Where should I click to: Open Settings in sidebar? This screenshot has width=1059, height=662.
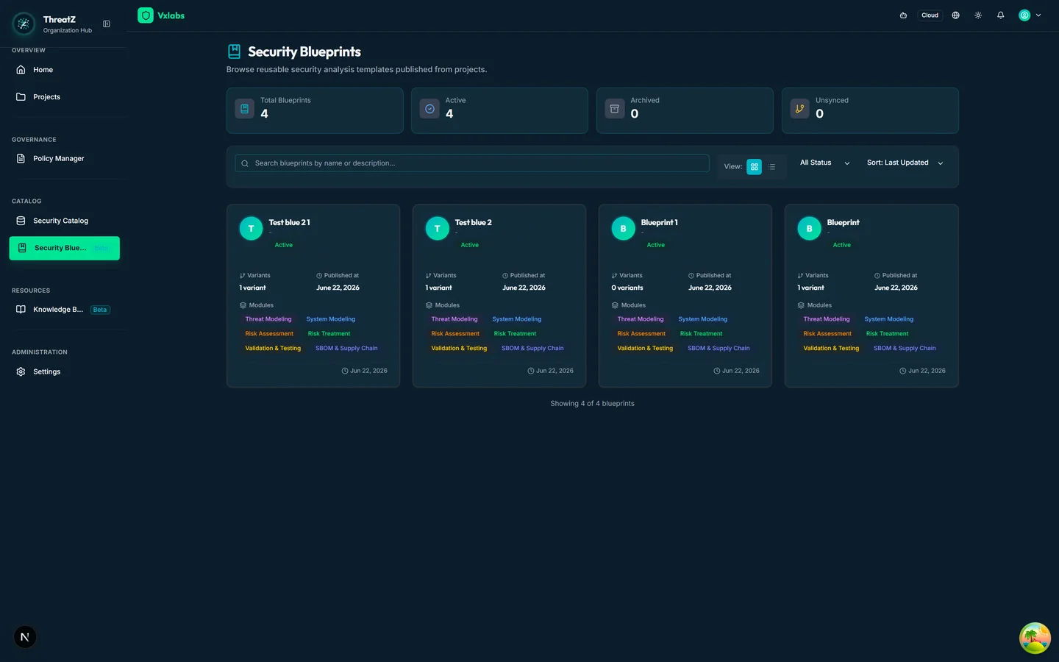point(65,371)
